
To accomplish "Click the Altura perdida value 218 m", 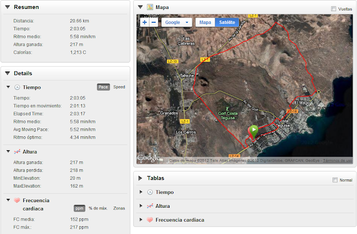I will [x=76, y=170].
